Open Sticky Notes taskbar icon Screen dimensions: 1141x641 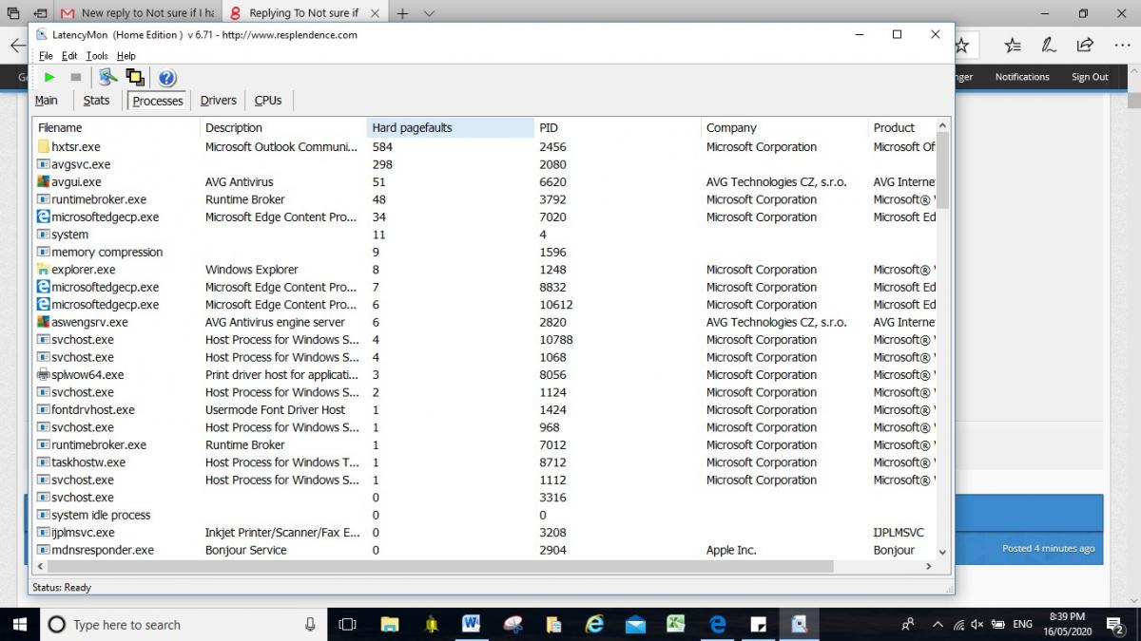(759, 624)
